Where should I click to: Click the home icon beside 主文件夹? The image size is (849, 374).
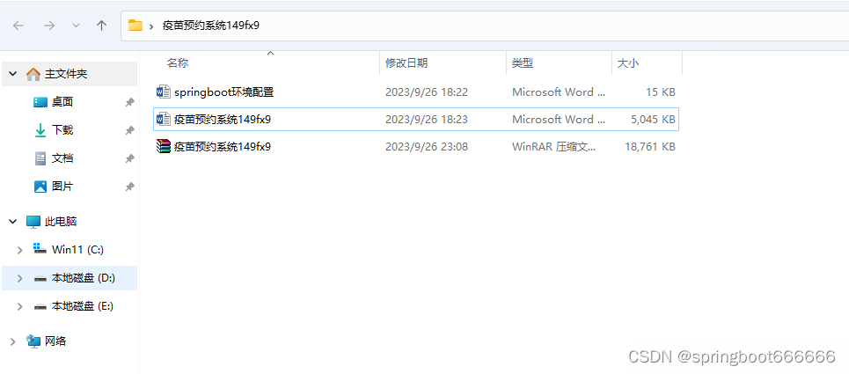coord(33,74)
